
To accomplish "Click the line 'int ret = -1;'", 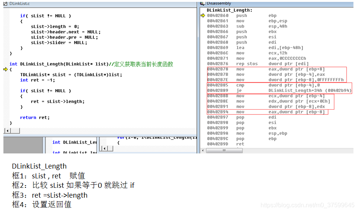I will tap(38, 80).
